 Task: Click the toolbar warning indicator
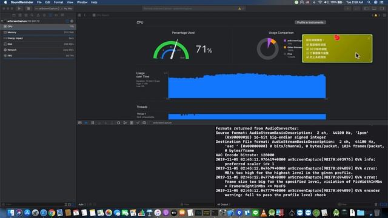(239, 8)
